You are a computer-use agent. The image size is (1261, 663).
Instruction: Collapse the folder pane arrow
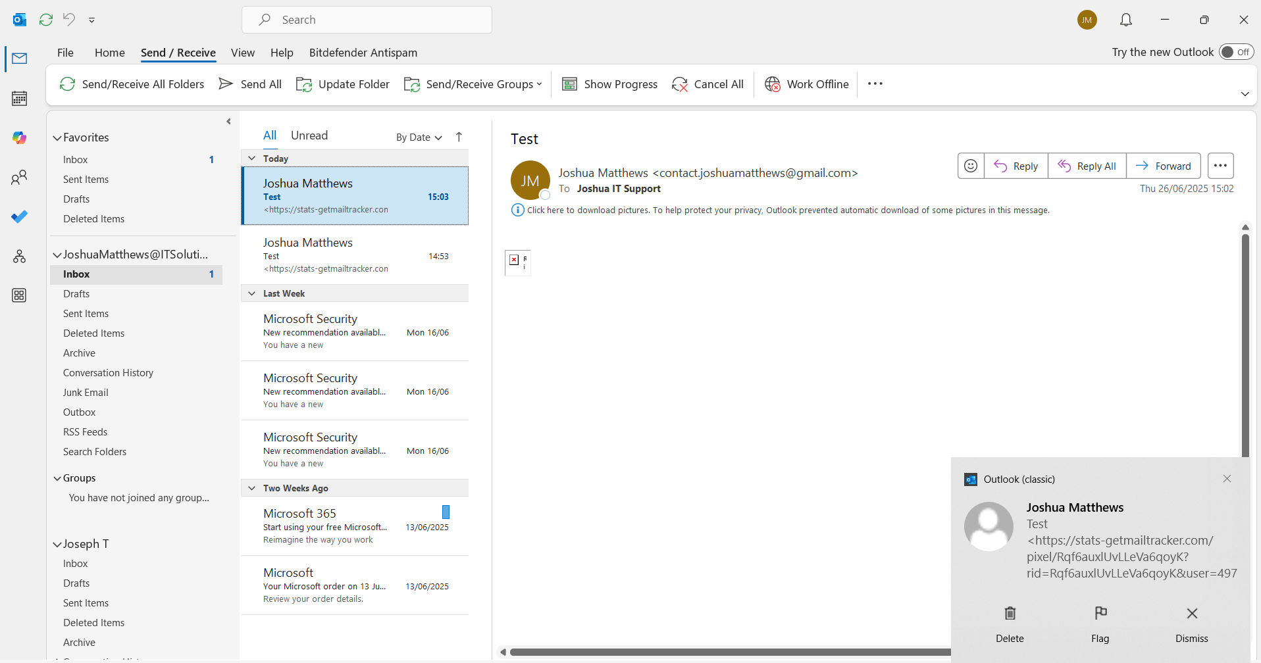click(228, 121)
